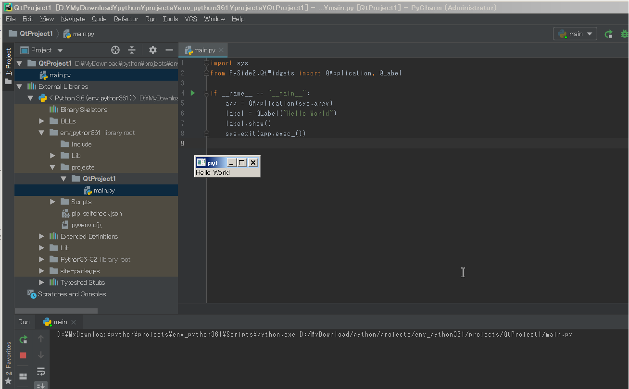This screenshot has width=629, height=389.
Task: Expand the Scripts folder
Action: point(52,202)
